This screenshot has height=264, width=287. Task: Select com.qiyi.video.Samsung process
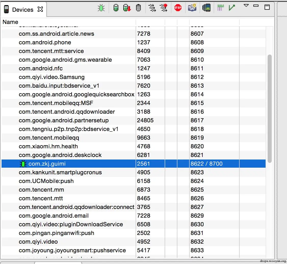(134, 77)
